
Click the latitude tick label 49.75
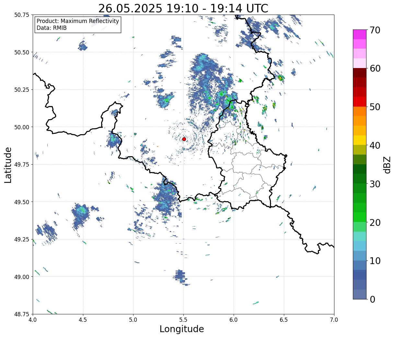pos(22,165)
